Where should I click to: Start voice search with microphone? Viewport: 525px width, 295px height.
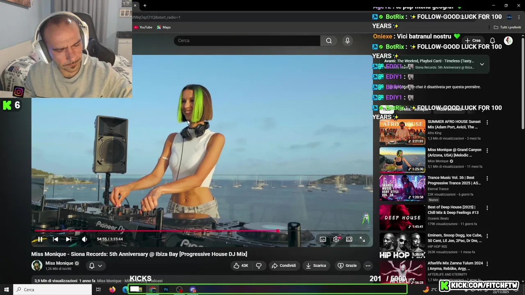click(347, 41)
